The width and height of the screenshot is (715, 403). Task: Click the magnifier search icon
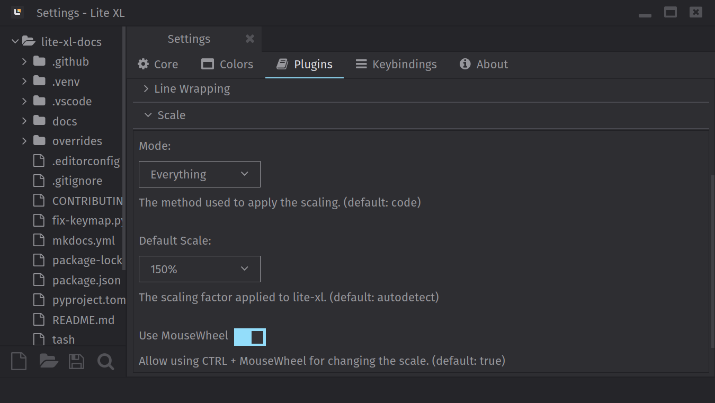click(x=105, y=362)
